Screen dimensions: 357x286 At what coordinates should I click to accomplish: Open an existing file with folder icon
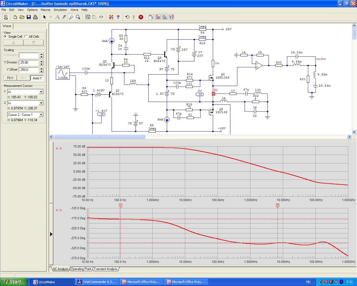pyautogui.click(x=22, y=17)
